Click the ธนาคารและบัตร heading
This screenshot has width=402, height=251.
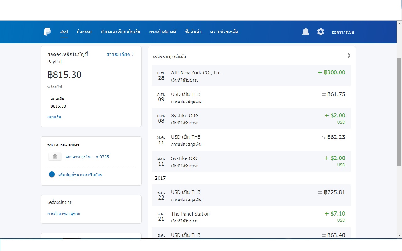(63, 145)
